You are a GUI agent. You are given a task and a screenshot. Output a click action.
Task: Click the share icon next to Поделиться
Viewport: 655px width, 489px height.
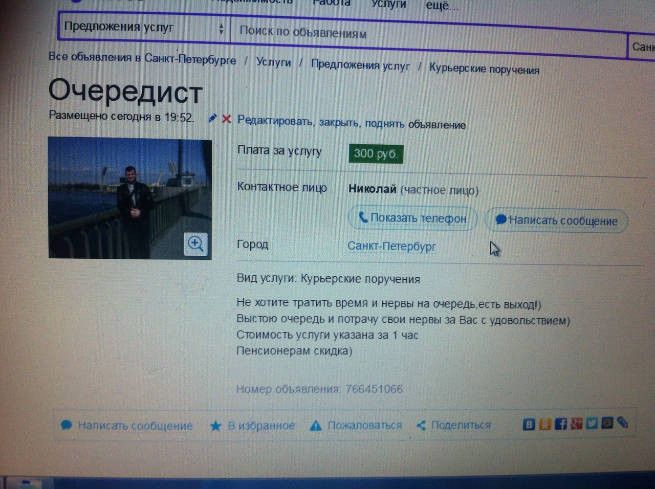pos(421,425)
